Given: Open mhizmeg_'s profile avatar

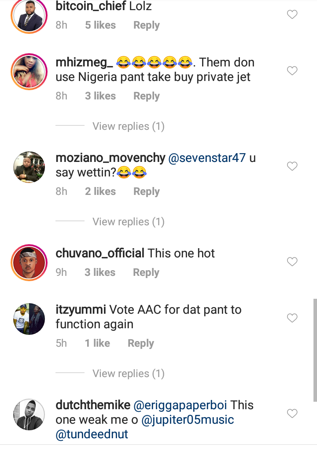Looking at the screenshot, I should [x=29, y=71].
